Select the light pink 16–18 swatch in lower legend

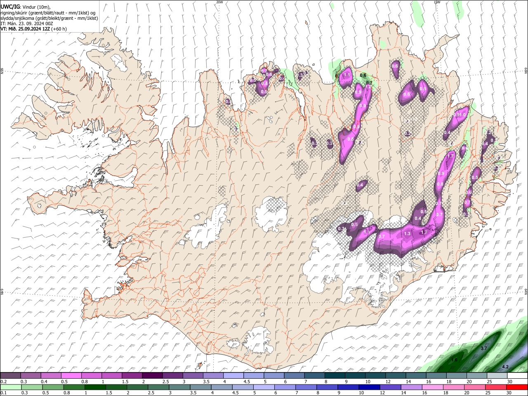click(432, 387)
